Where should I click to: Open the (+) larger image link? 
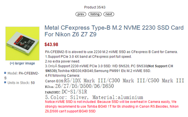pyautogui.click(x=22, y=63)
